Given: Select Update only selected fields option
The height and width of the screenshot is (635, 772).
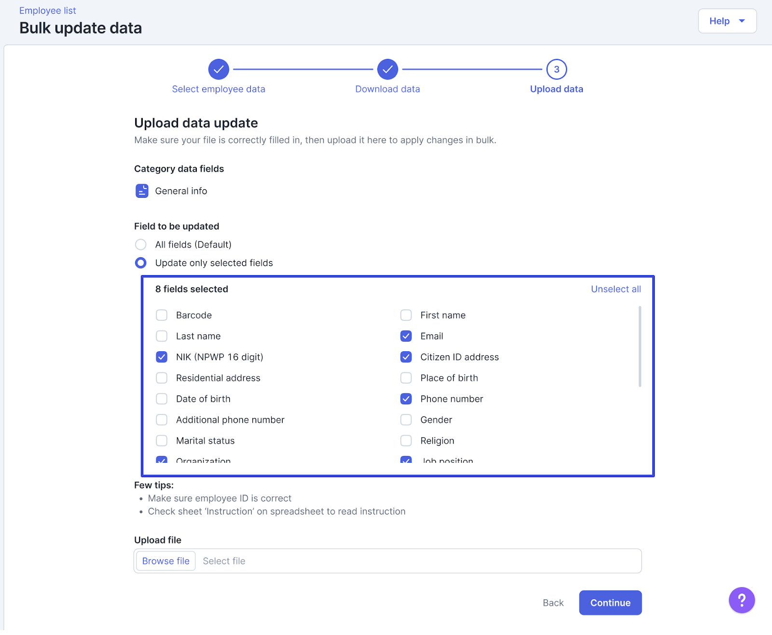Looking at the screenshot, I should point(140,262).
